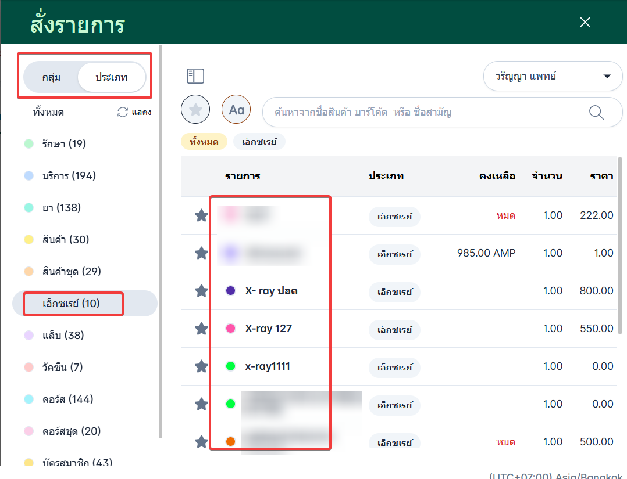The width and height of the screenshot is (627, 479).
Task: Click the เอ็กซเรย์ tag on X-ray 127 row
Action: pyautogui.click(x=394, y=330)
